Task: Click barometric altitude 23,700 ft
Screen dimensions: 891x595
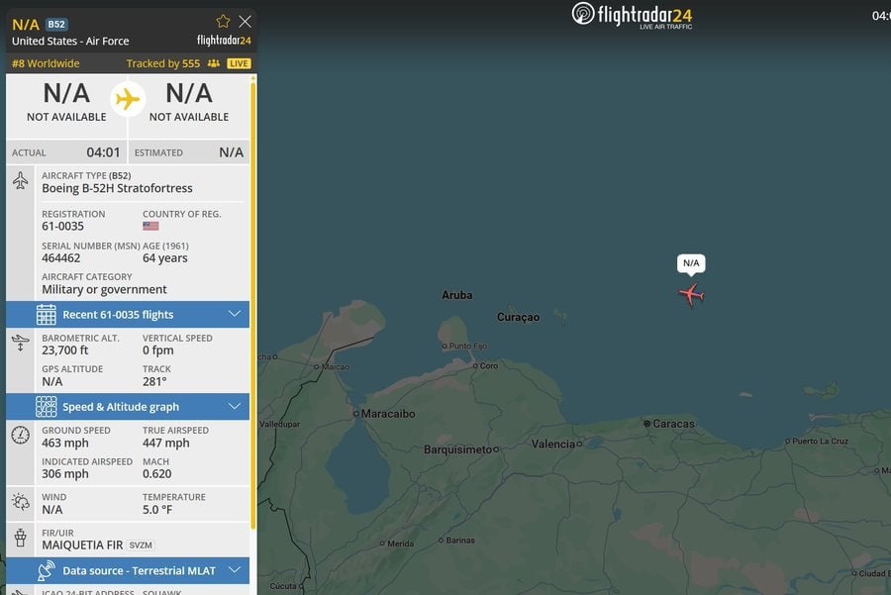Action: coord(64,350)
